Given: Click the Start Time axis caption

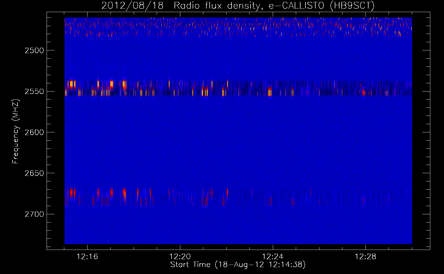Looking at the screenshot, I should tap(238, 265).
